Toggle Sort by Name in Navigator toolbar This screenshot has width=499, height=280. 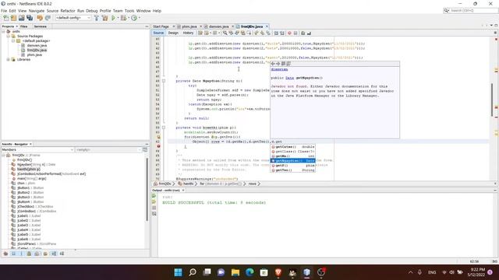click(54, 254)
